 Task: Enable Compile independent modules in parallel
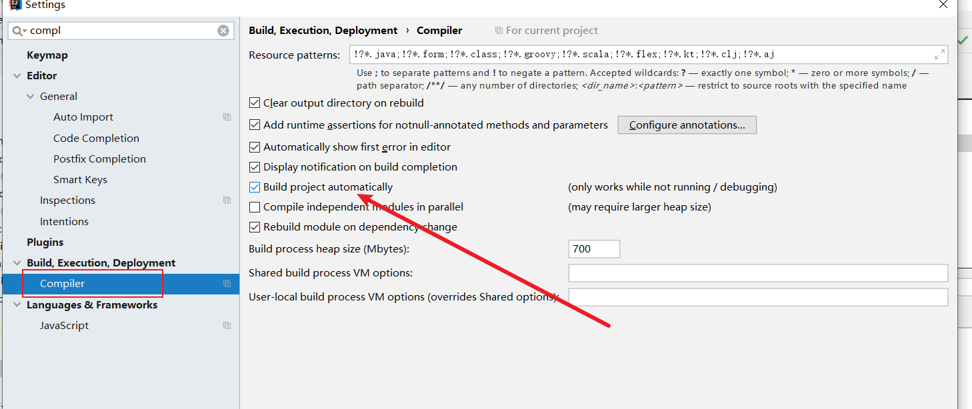pos(255,207)
